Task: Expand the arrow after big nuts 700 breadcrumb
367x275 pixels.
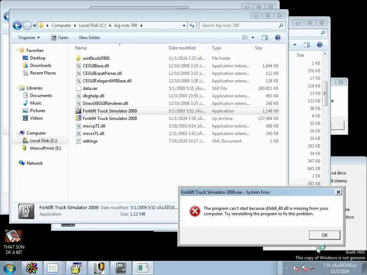Action: pos(141,25)
